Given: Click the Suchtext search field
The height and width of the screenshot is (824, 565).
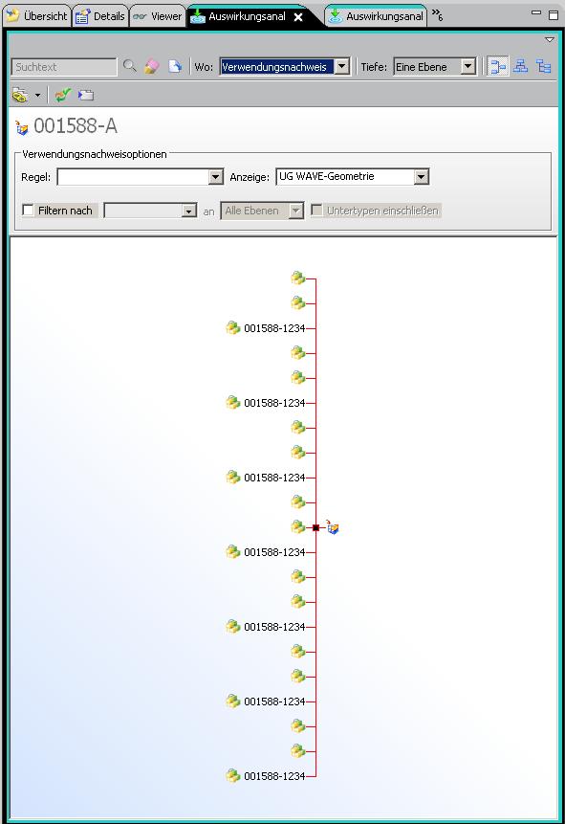Looking at the screenshot, I should (x=63, y=67).
